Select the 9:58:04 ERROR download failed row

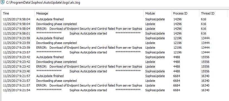click(x=114, y=29)
